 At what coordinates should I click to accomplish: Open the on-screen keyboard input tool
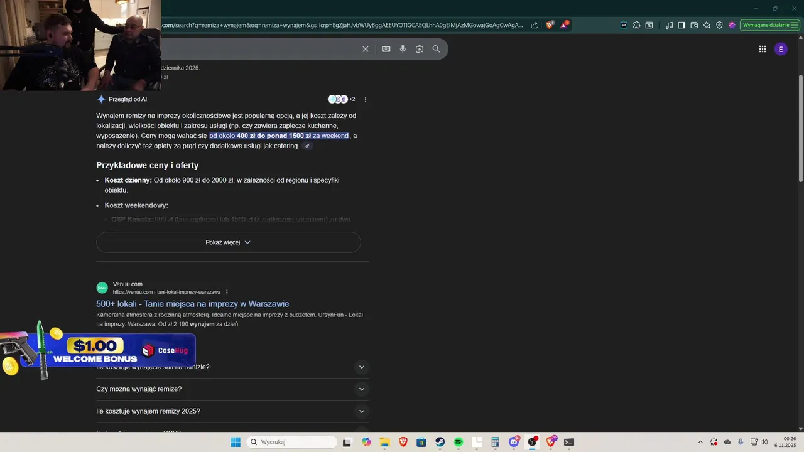coord(386,49)
